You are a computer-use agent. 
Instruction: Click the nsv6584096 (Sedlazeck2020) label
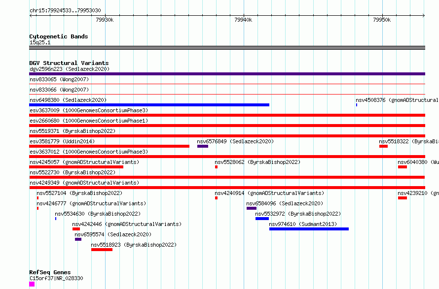coord(285,203)
